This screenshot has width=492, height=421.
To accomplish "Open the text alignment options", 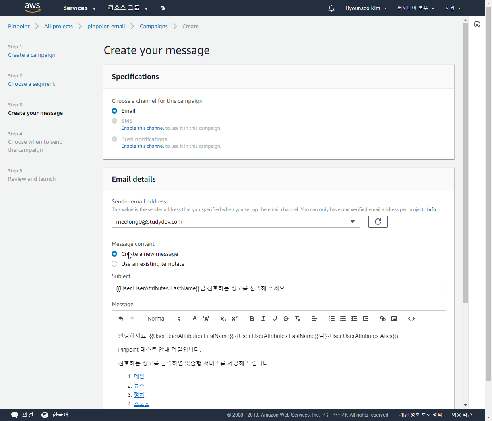I will [x=314, y=319].
